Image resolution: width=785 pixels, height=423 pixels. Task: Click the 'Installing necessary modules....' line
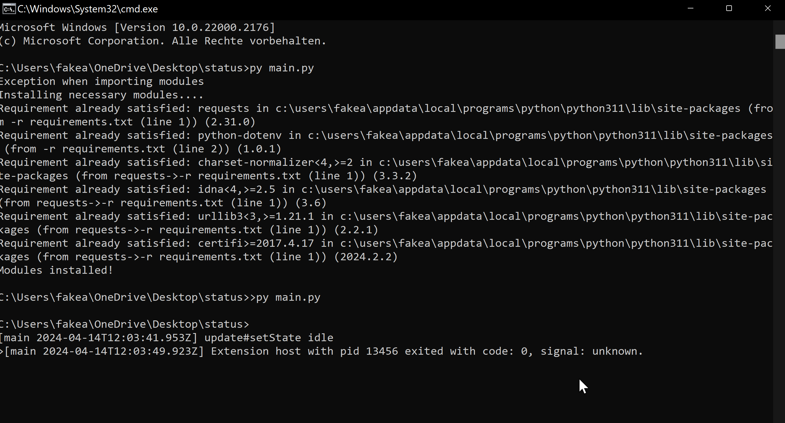coord(101,95)
